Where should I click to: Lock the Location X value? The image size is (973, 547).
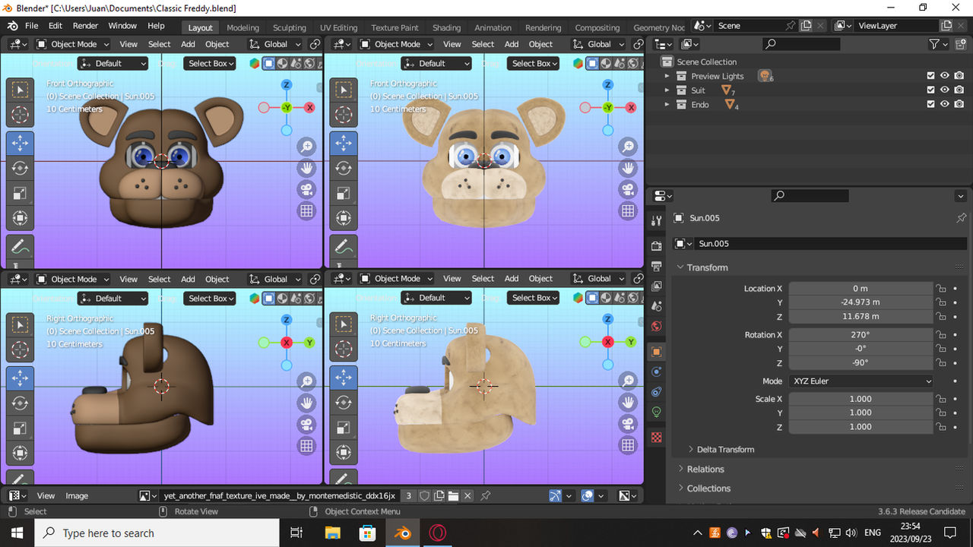click(941, 289)
